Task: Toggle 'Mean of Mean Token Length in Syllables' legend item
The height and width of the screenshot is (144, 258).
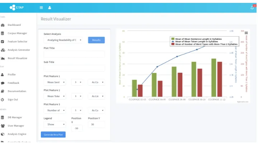Action: tap(195, 42)
